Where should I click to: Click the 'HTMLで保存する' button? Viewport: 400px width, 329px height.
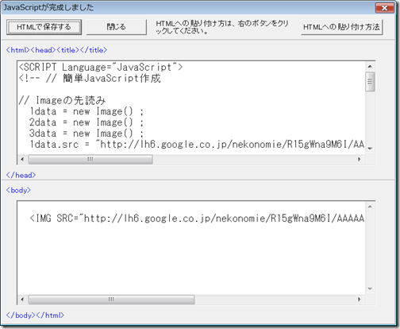click(x=44, y=27)
